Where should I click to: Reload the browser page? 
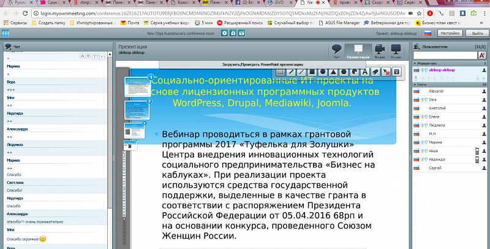[x=25, y=13]
